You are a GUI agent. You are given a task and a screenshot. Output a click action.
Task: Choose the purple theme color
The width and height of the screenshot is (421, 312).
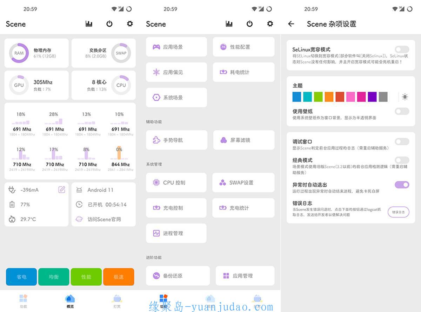click(372, 97)
